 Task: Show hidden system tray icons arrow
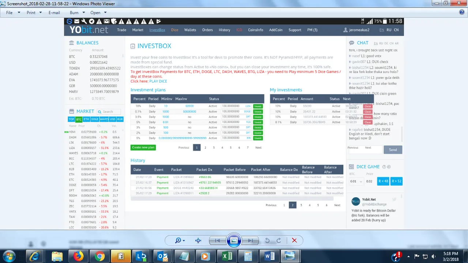[x=408, y=256]
